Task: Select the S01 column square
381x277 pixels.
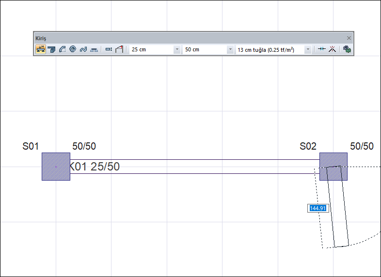Action: (x=56, y=167)
